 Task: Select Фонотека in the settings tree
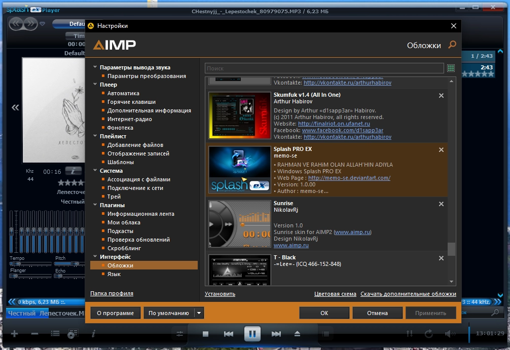pos(120,128)
